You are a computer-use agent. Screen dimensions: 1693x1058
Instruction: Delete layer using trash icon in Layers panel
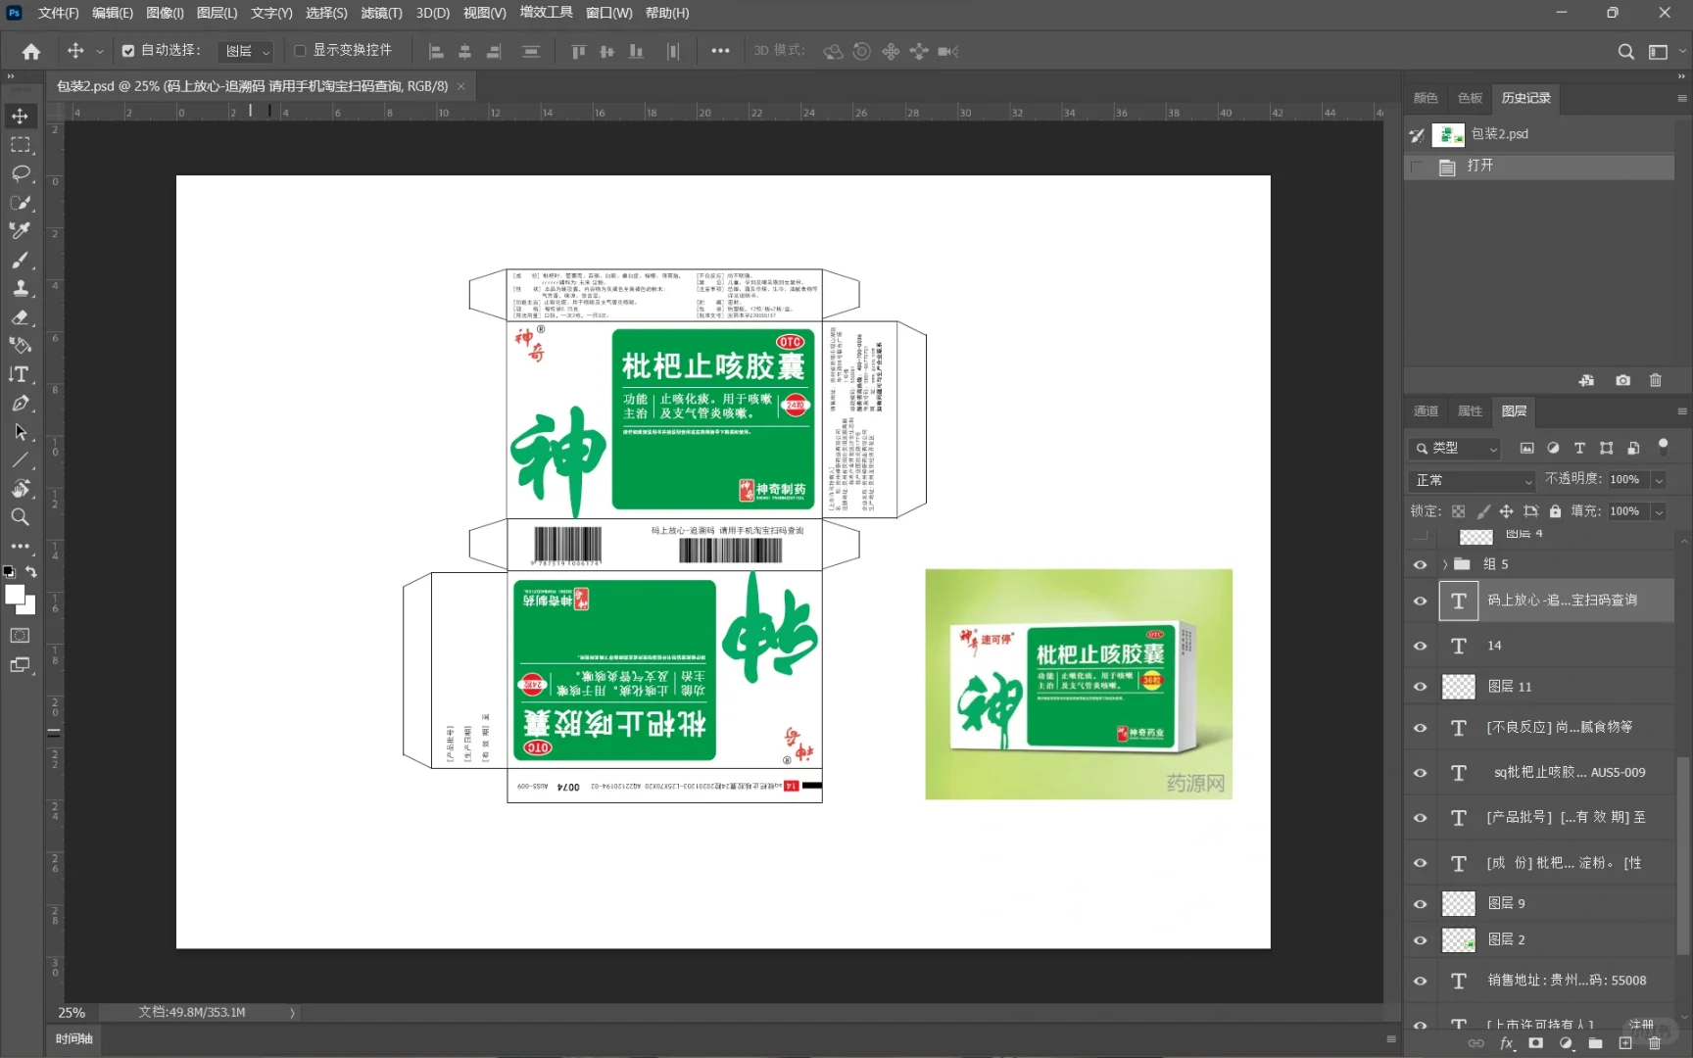(x=1655, y=1043)
